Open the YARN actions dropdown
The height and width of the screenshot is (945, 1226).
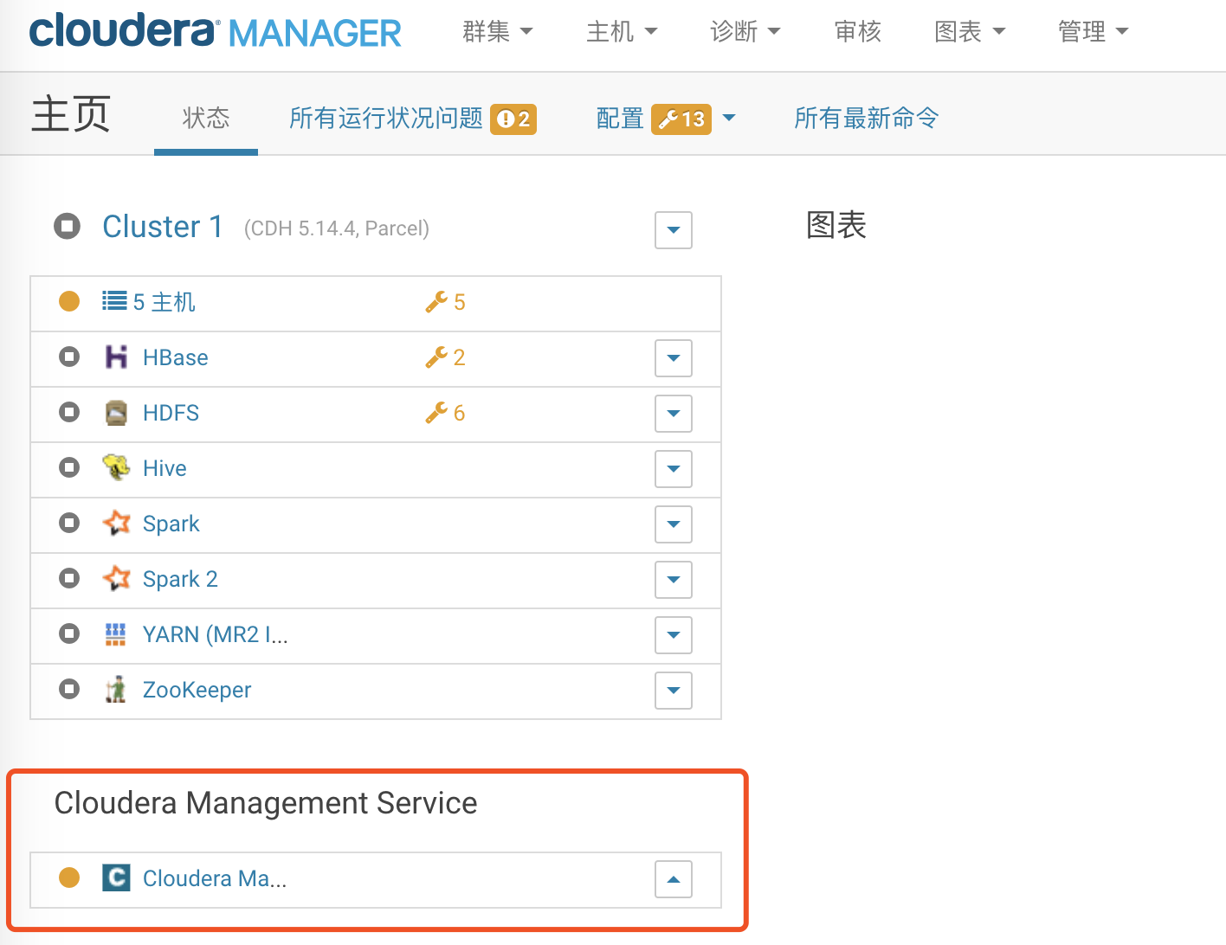(674, 635)
